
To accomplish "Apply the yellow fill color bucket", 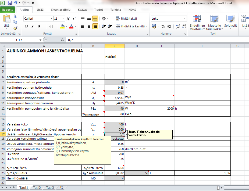I will (63, 26).
